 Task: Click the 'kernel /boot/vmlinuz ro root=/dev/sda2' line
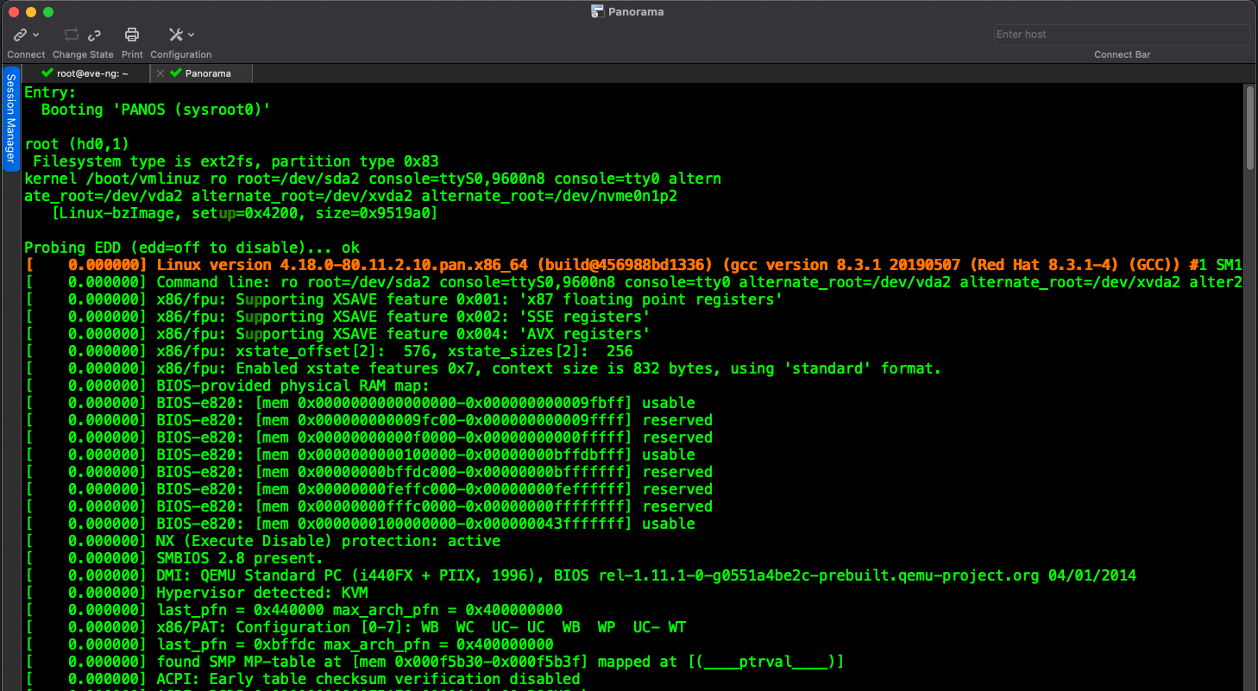click(373, 179)
